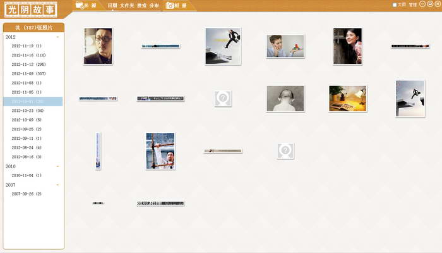The height and width of the screenshot is (253, 442).
Task: Close the 光阴故事 window
Action: click(438, 4)
